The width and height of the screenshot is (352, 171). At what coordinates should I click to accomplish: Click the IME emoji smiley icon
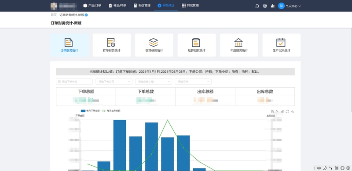pos(342,168)
